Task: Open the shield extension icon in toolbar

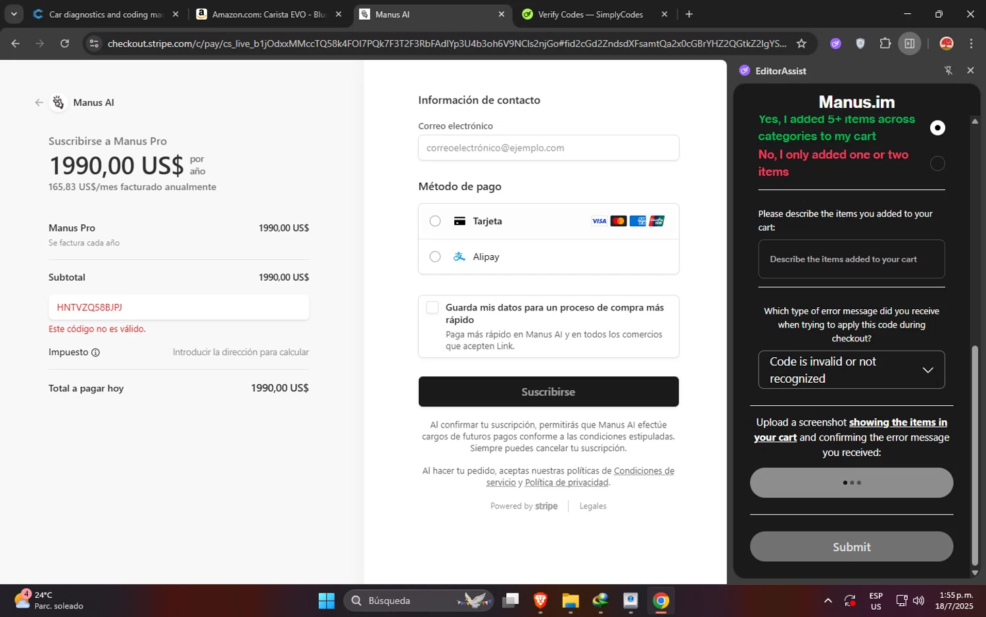Action: click(x=860, y=43)
